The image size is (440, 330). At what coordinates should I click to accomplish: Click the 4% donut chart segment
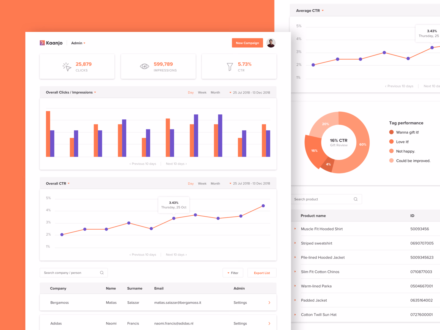[x=328, y=164]
